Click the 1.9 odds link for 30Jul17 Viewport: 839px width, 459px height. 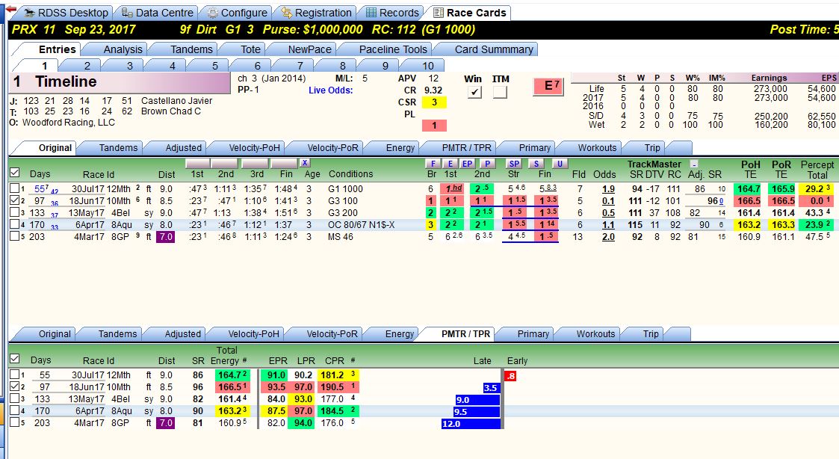[608, 189]
